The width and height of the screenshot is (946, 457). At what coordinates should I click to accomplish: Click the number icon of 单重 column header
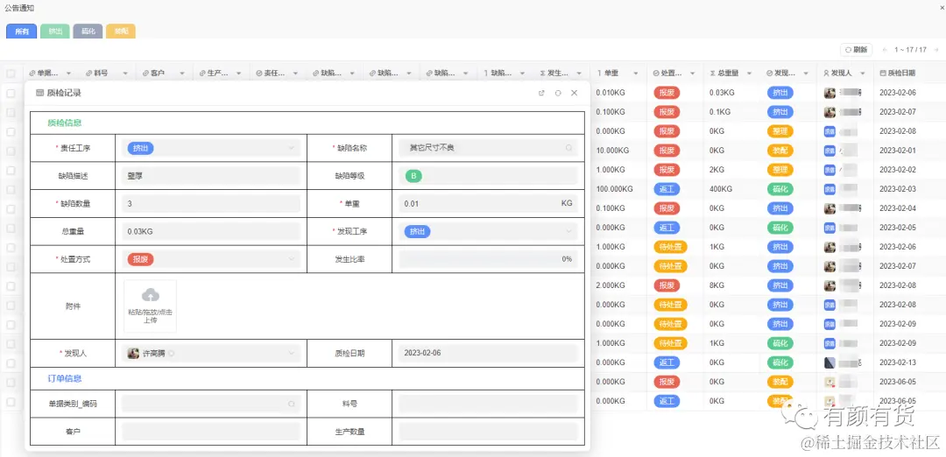pyautogui.click(x=599, y=73)
